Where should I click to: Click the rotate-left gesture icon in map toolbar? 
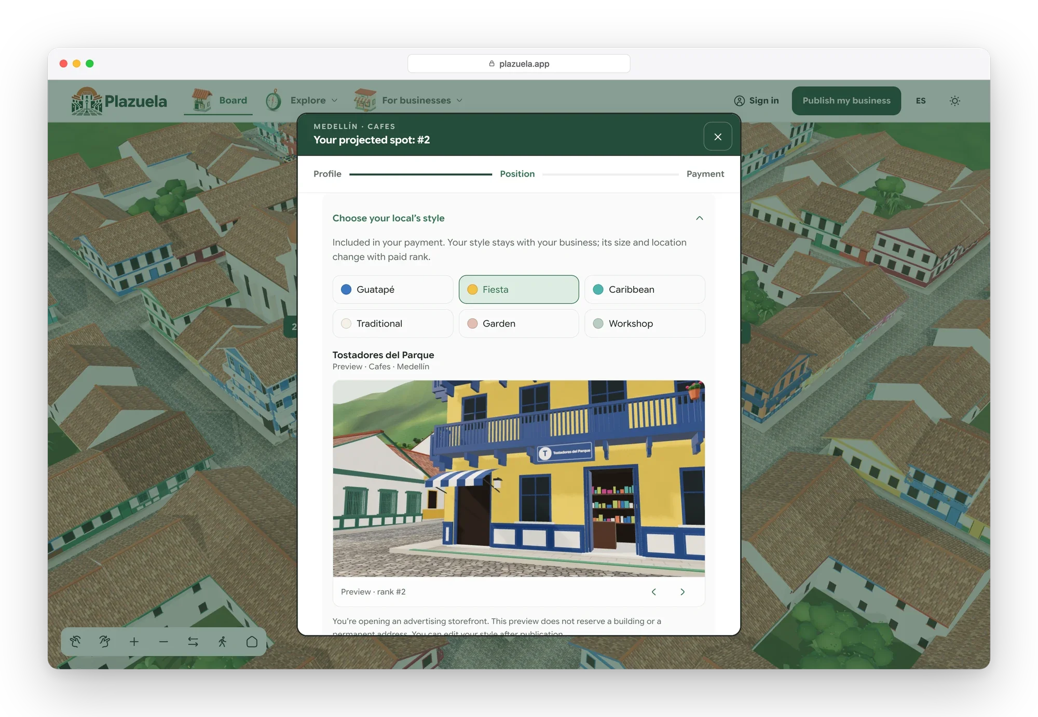tap(76, 642)
